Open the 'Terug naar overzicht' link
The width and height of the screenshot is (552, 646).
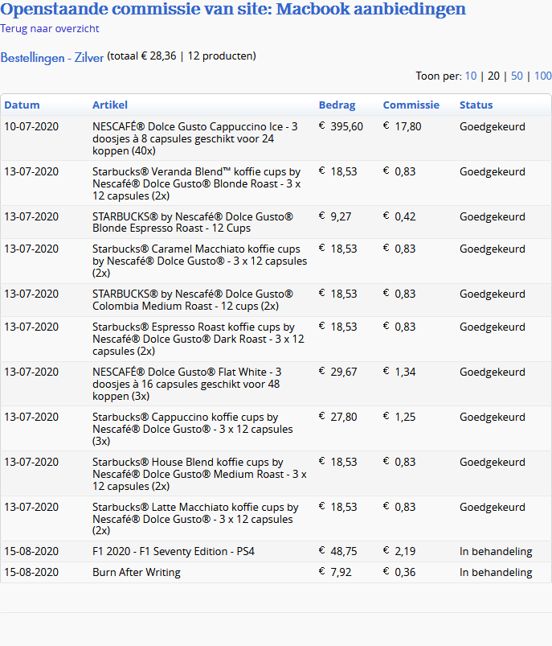pyautogui.click(x=49, y=29)
